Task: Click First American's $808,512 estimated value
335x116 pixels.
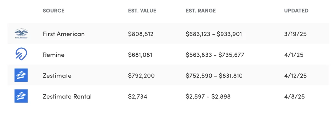Action: click(141, 34)
